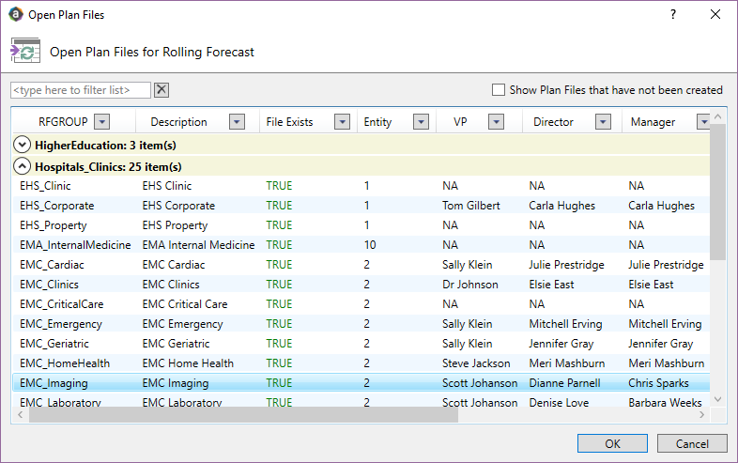
Task: Open the Description column filter dropdown
Action: point(237,122)
